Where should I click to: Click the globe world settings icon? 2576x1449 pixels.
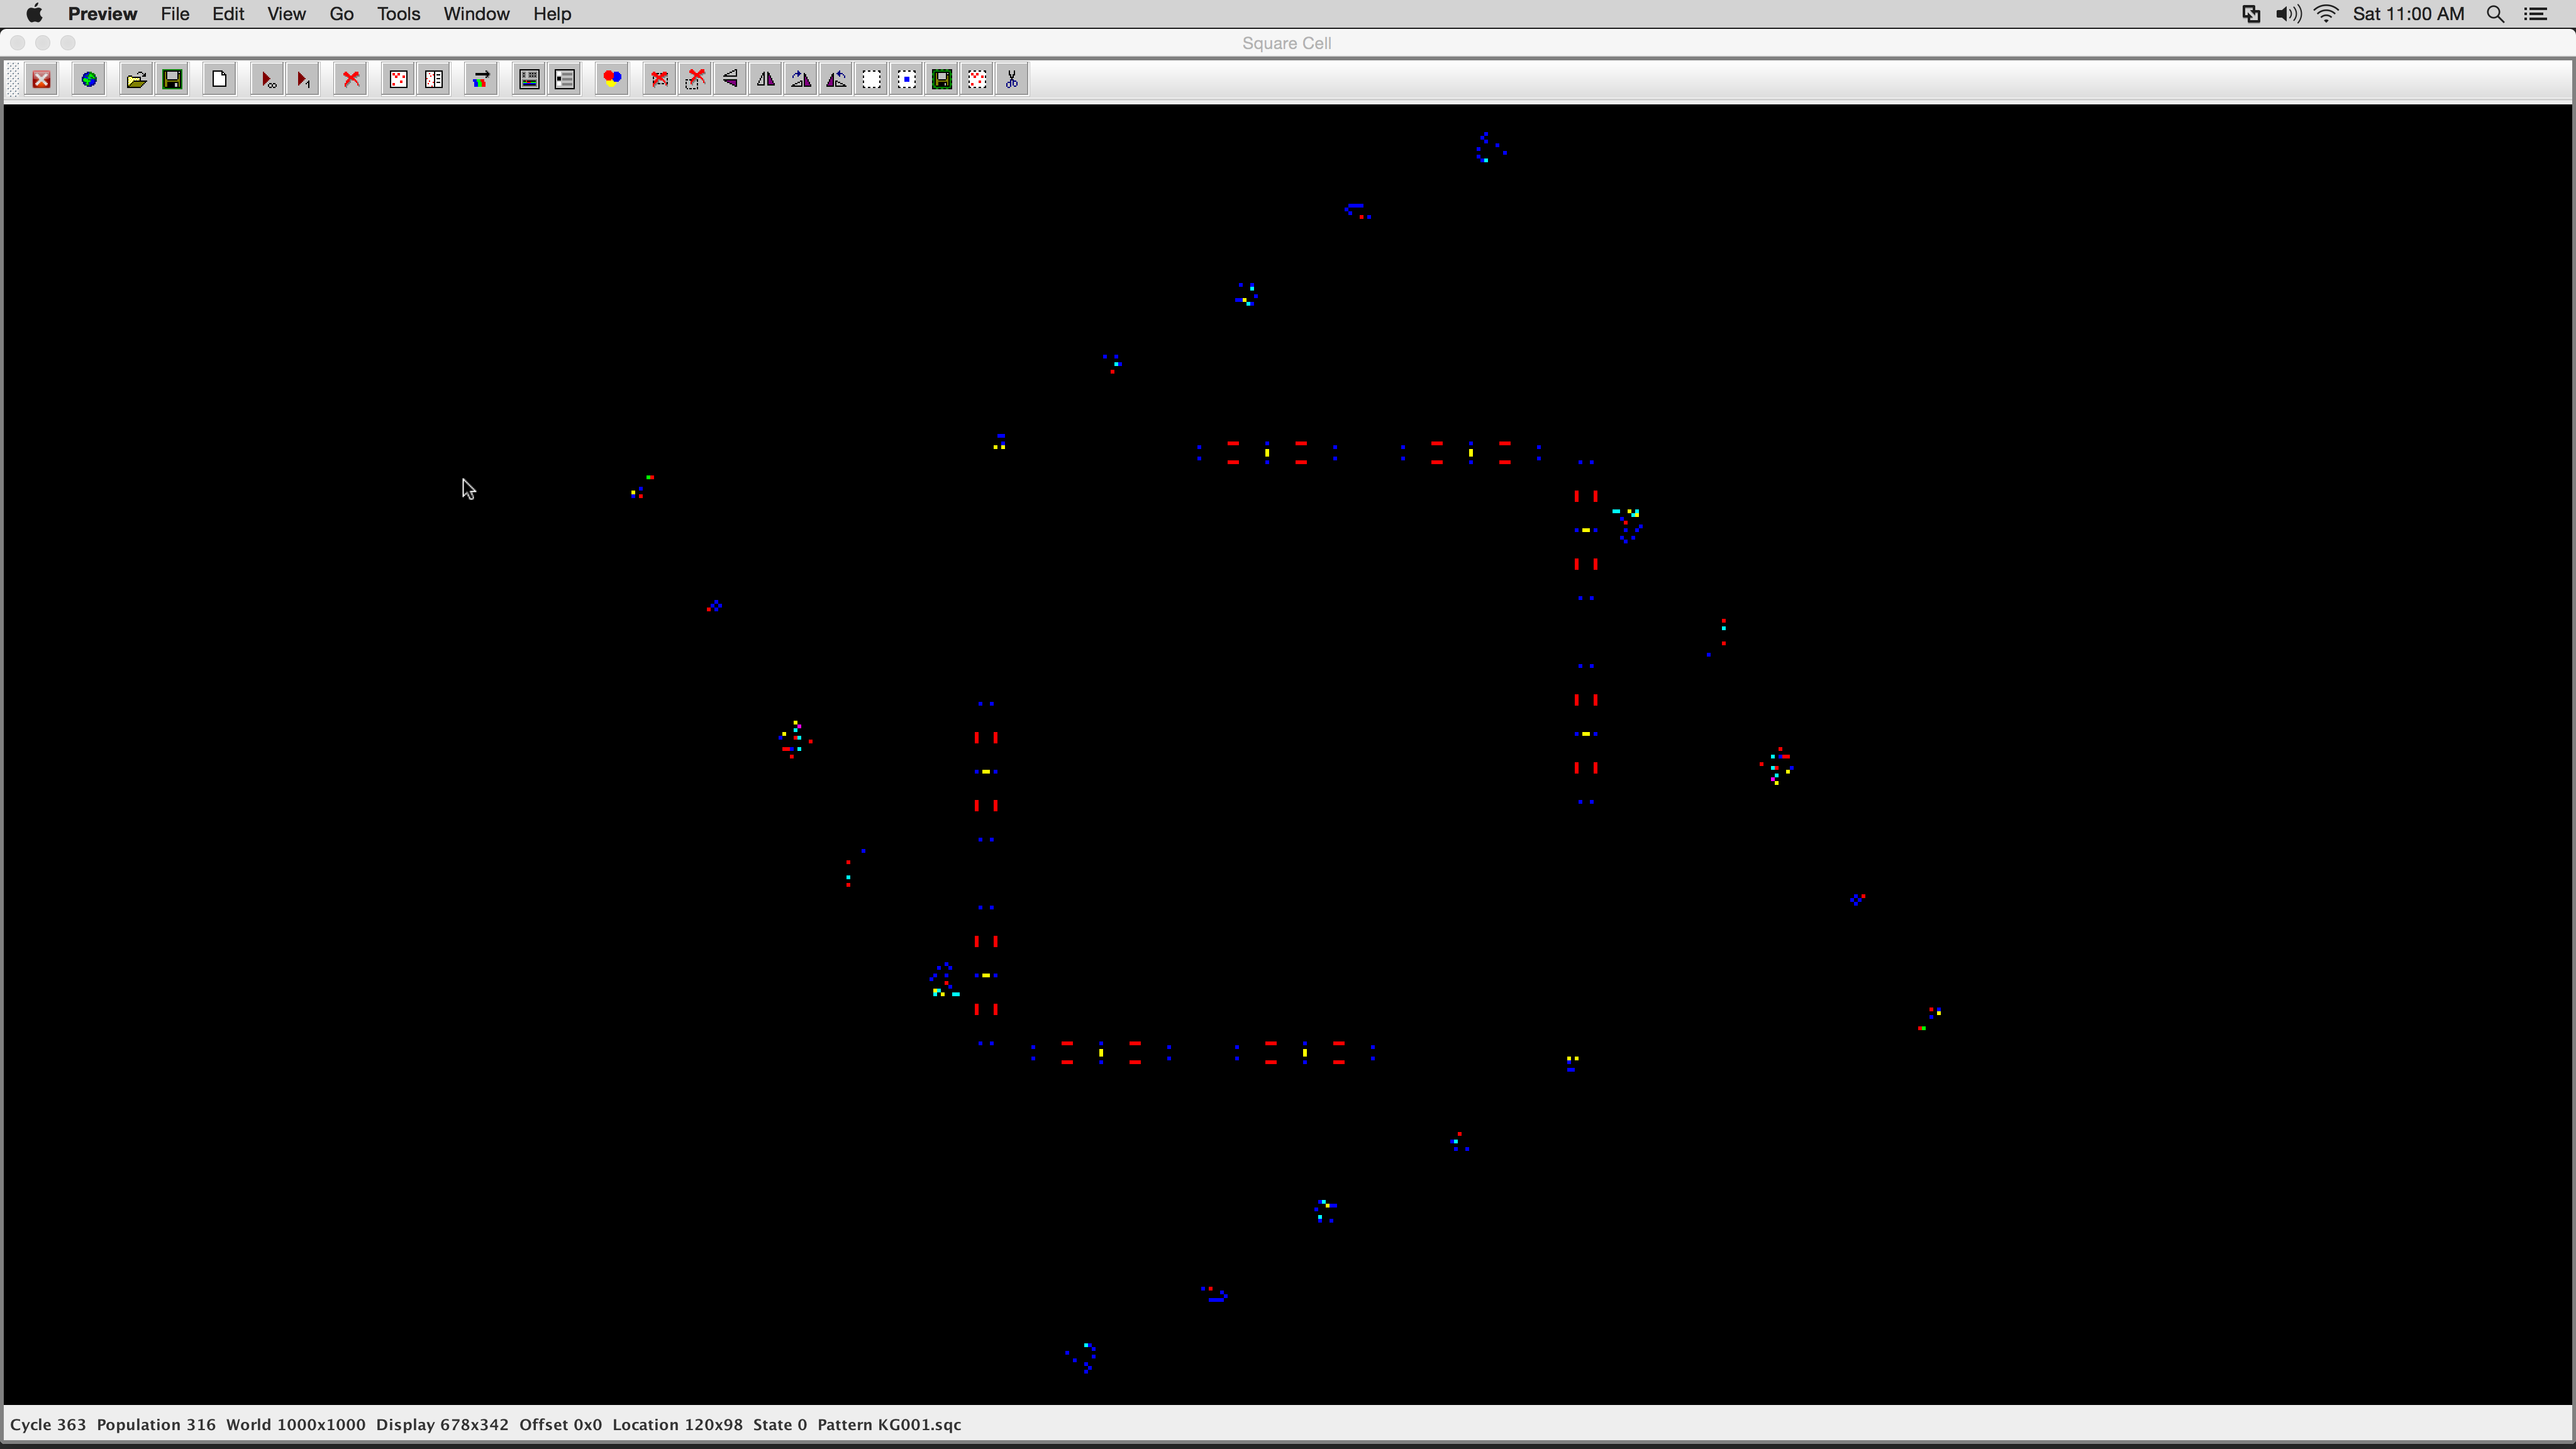pyautogui.click(x=89, y=80)
